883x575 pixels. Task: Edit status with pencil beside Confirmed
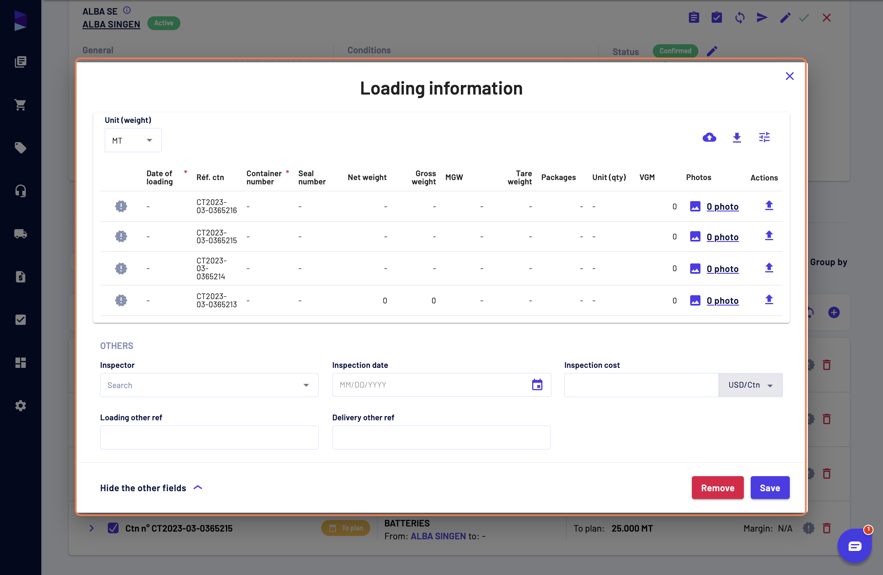[712, 51]
